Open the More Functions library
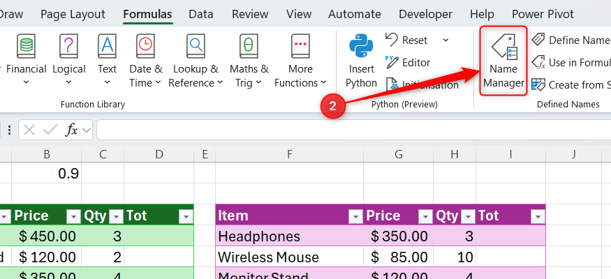The image size is (611, 279). coord(300,60)
